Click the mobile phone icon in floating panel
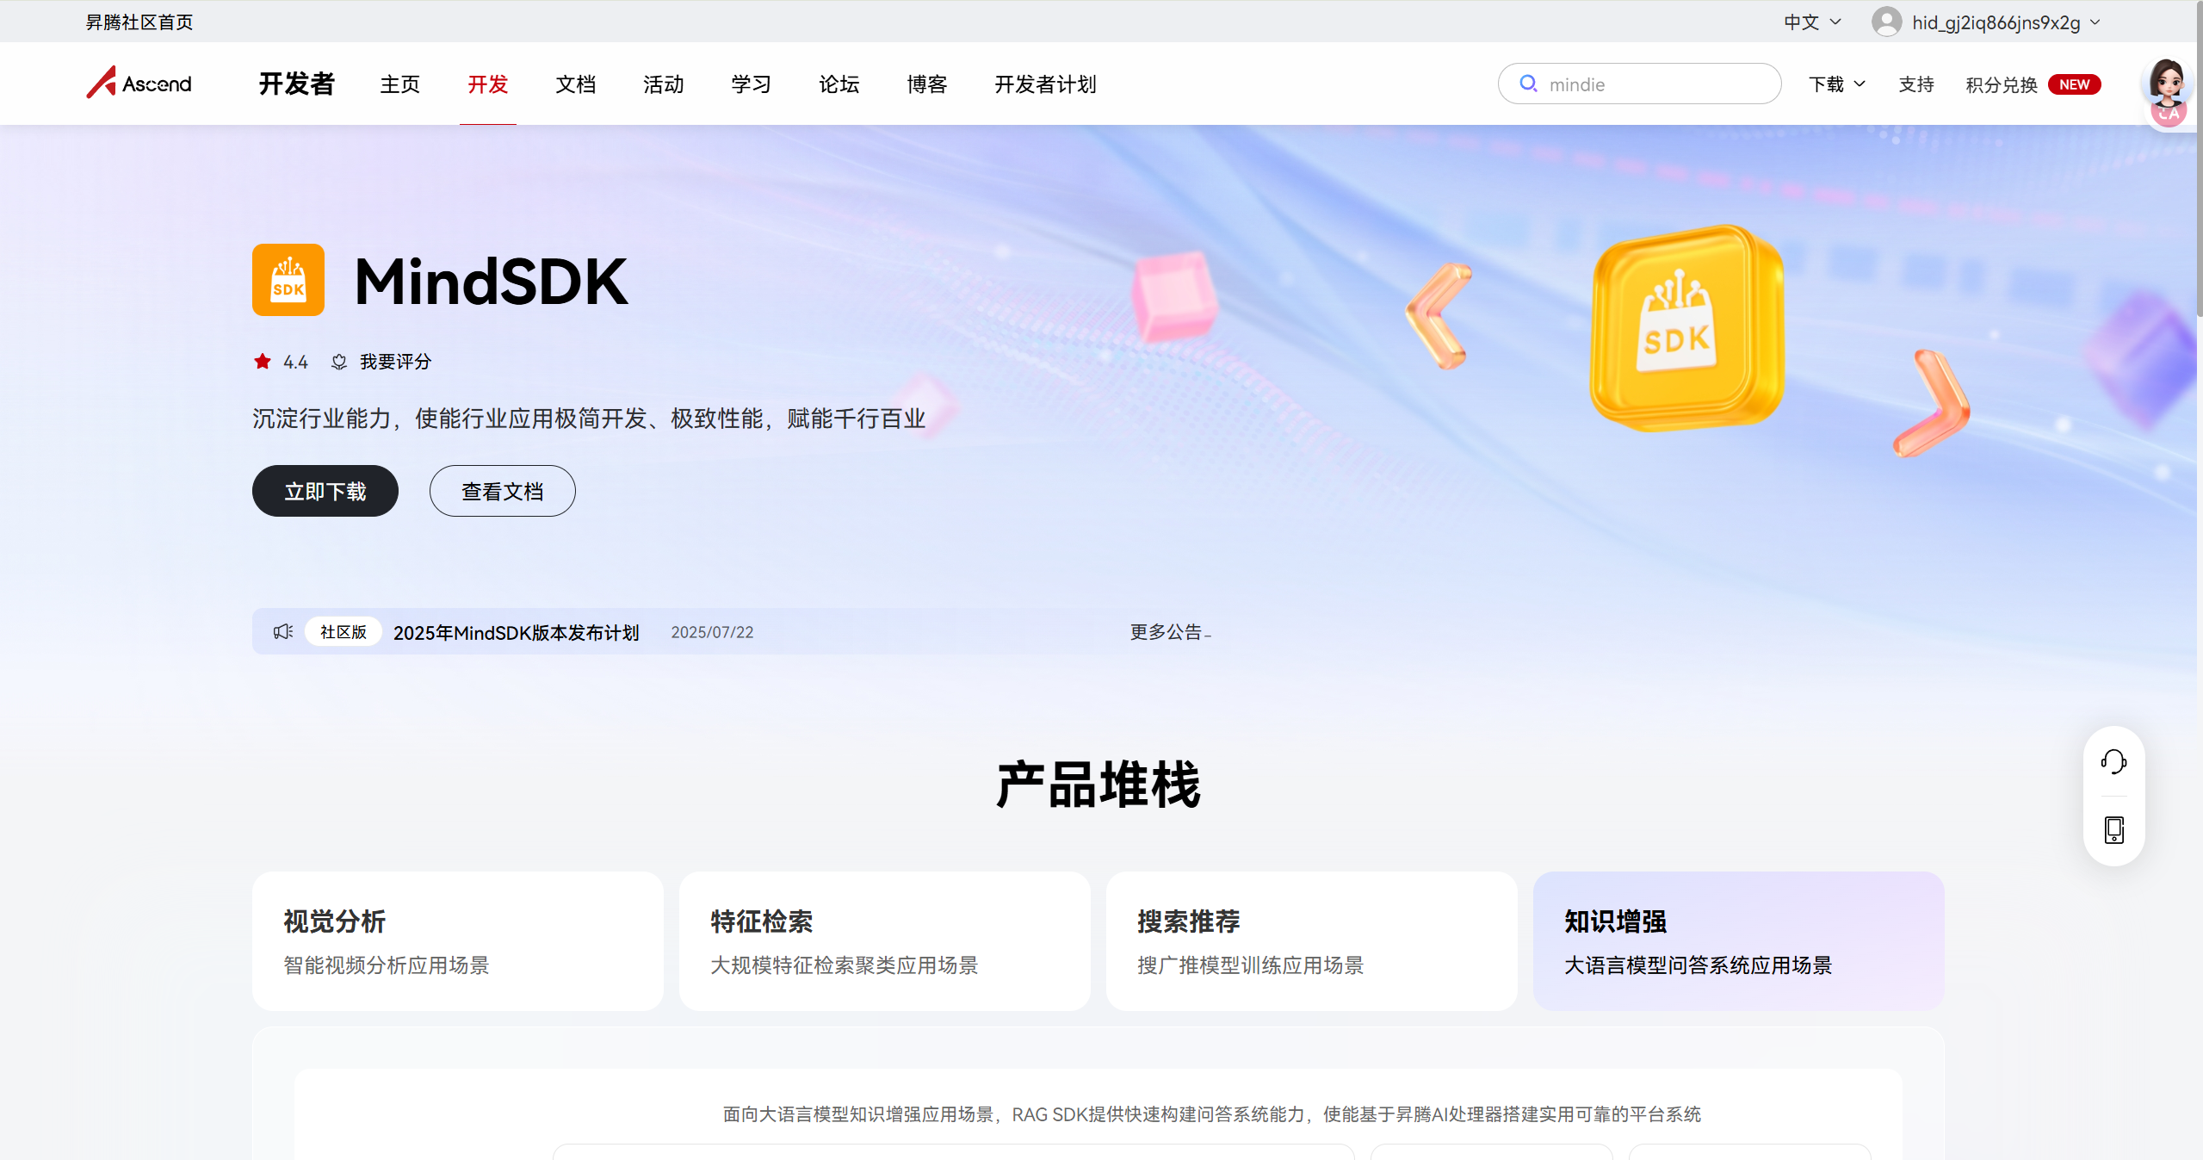 point(2113,830)
